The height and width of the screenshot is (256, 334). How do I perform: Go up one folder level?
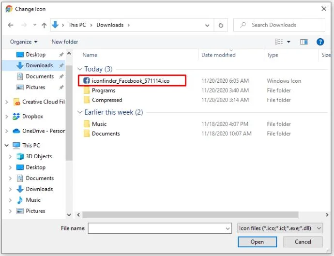pyautogui.click(x=44, y=25)
